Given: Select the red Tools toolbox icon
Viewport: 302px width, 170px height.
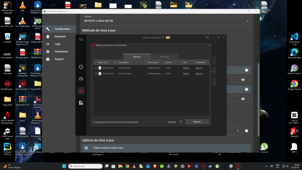Looking at the screenshot, I should click(x=81, y=91).
